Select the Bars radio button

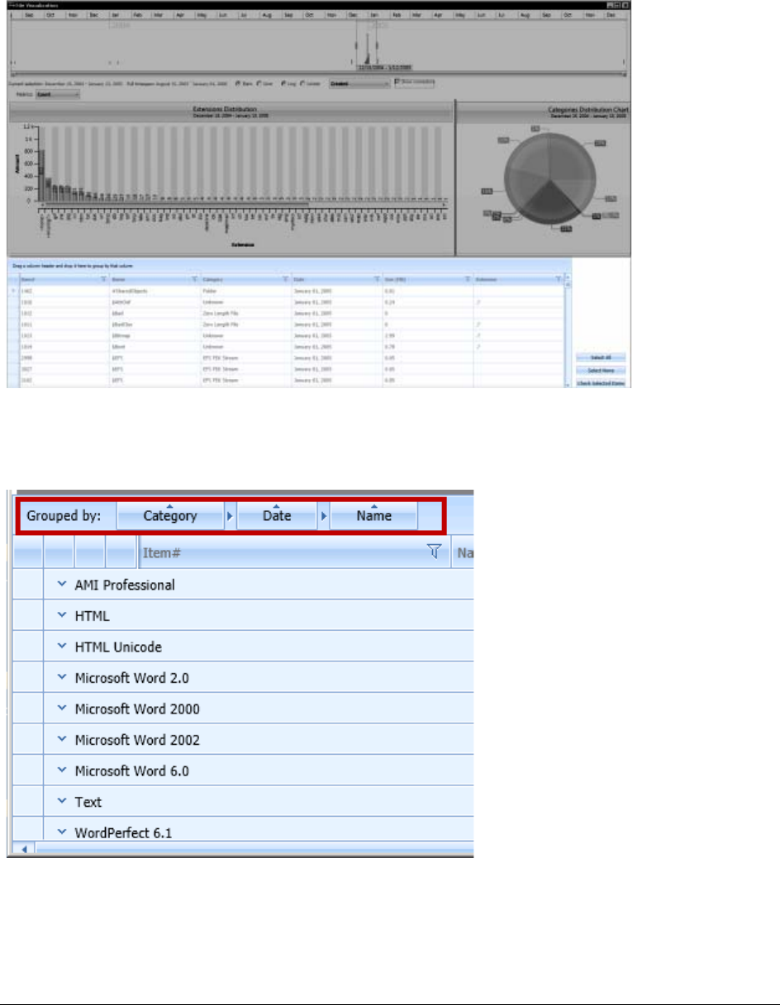pyautogui.click(x=239, y=83)
